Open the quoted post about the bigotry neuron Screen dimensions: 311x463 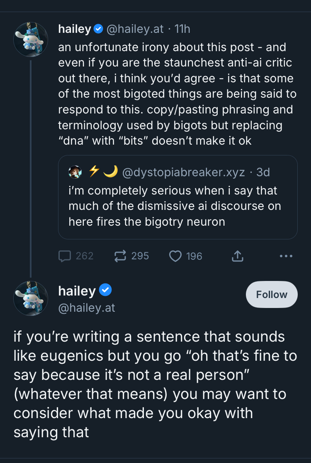pos(177,206)
